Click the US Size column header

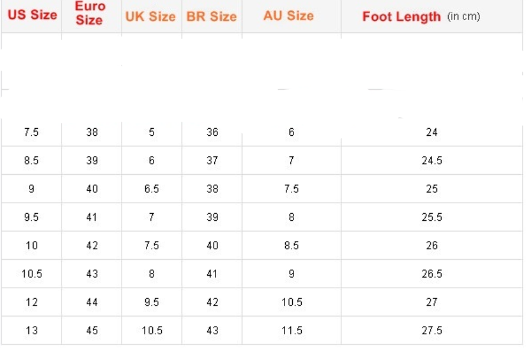(x=32, y=15)
